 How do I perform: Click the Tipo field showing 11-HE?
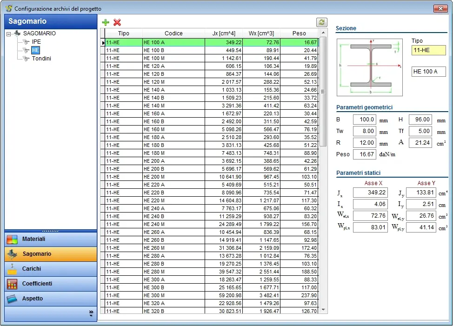pyautogui.click(x=428, y=50)
